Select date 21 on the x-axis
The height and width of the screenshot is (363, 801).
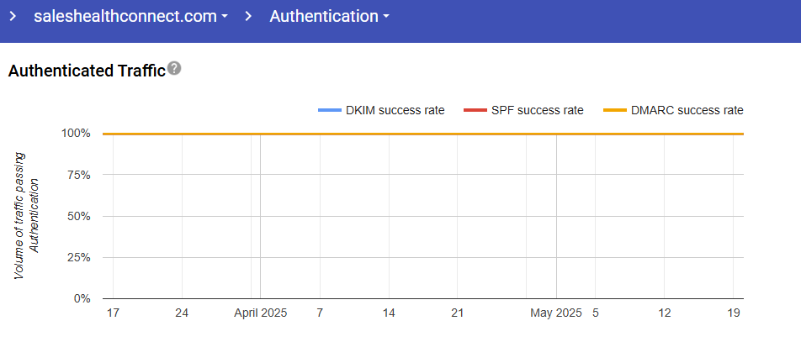(458, 313)
